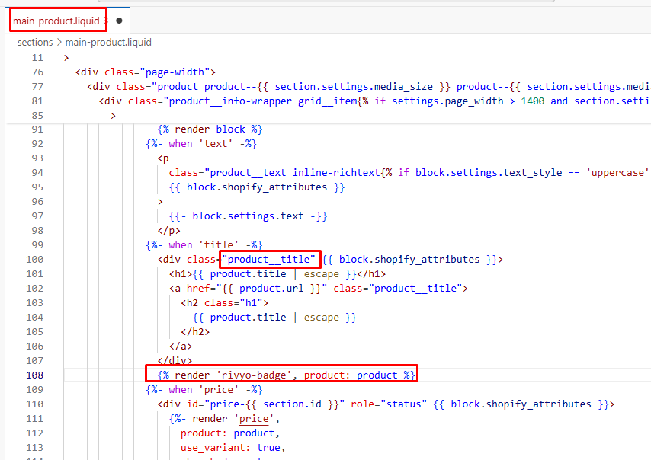Click line number 99 in the gutter
This screenshot has width=651, height=460.
click(x=37, y=244)
